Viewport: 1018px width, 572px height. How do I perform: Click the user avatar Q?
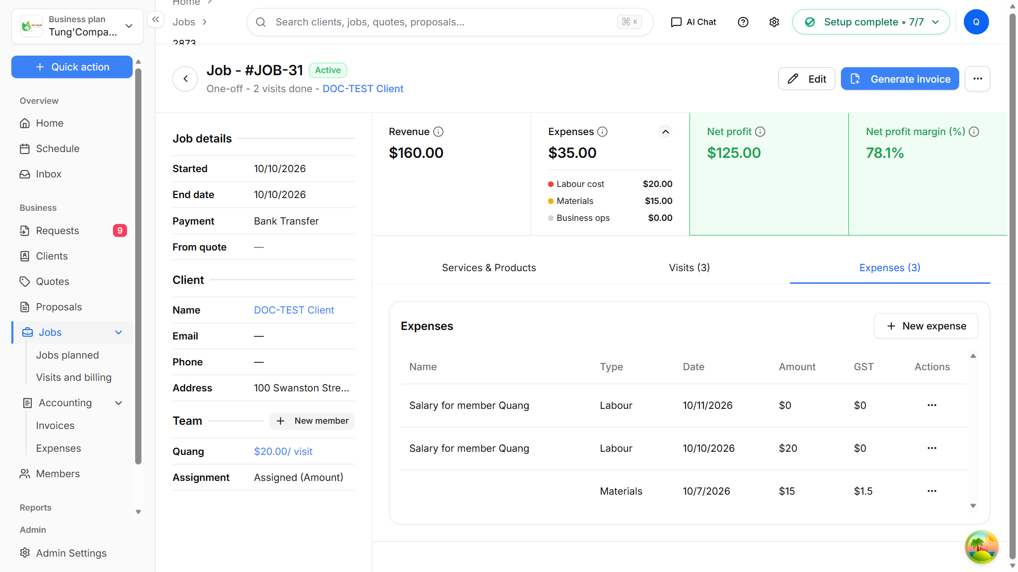(x=976, y=22)
